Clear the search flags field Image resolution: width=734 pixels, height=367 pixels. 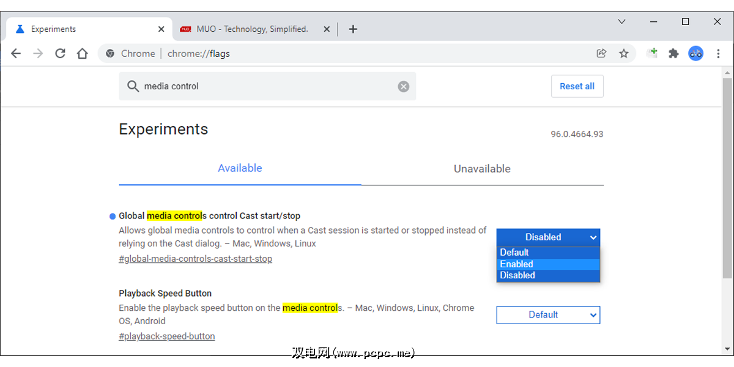point(403,86)
